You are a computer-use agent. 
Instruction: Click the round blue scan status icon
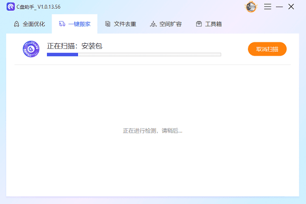click(31, 49)
